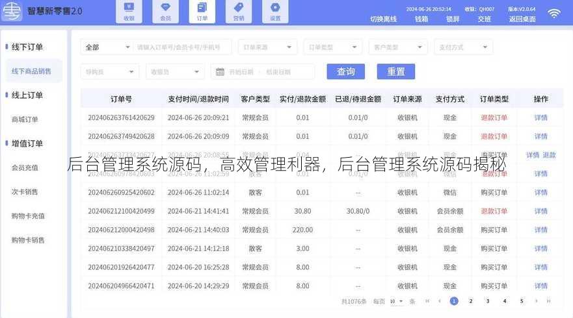573x318 pixels.
Task: Open the 订单类型 dropdown
Action: 332,47
